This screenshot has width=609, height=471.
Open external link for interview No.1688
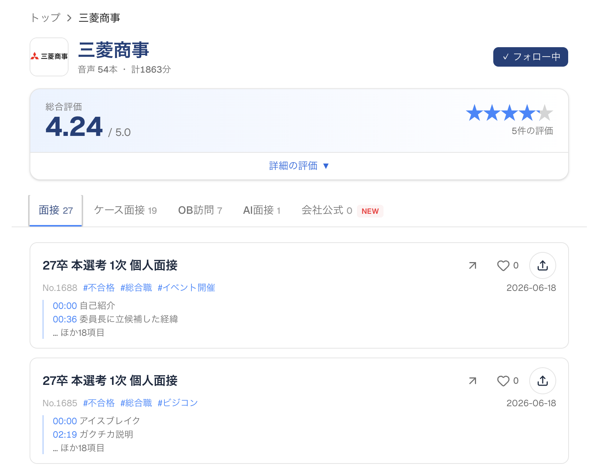(x=473, y=265)
